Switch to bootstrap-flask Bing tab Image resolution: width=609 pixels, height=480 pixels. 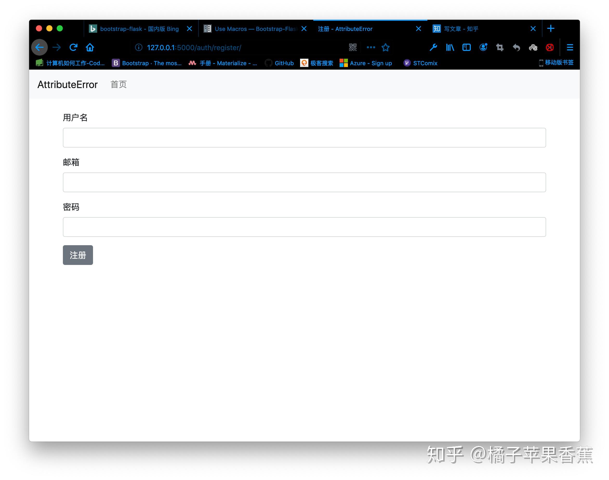139,29
